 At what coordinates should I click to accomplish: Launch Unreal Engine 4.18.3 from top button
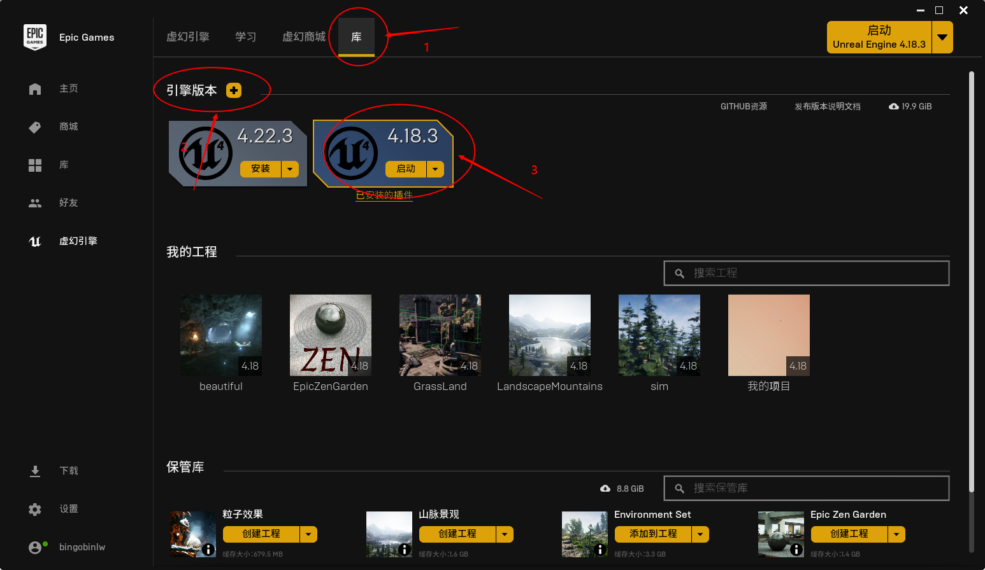(879, 37)
